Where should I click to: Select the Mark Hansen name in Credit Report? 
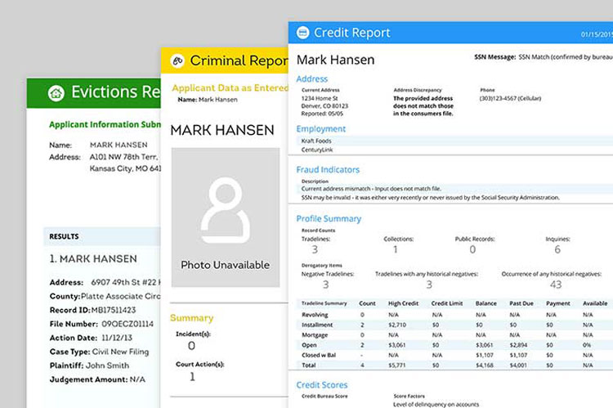click(x=335, y=60)
